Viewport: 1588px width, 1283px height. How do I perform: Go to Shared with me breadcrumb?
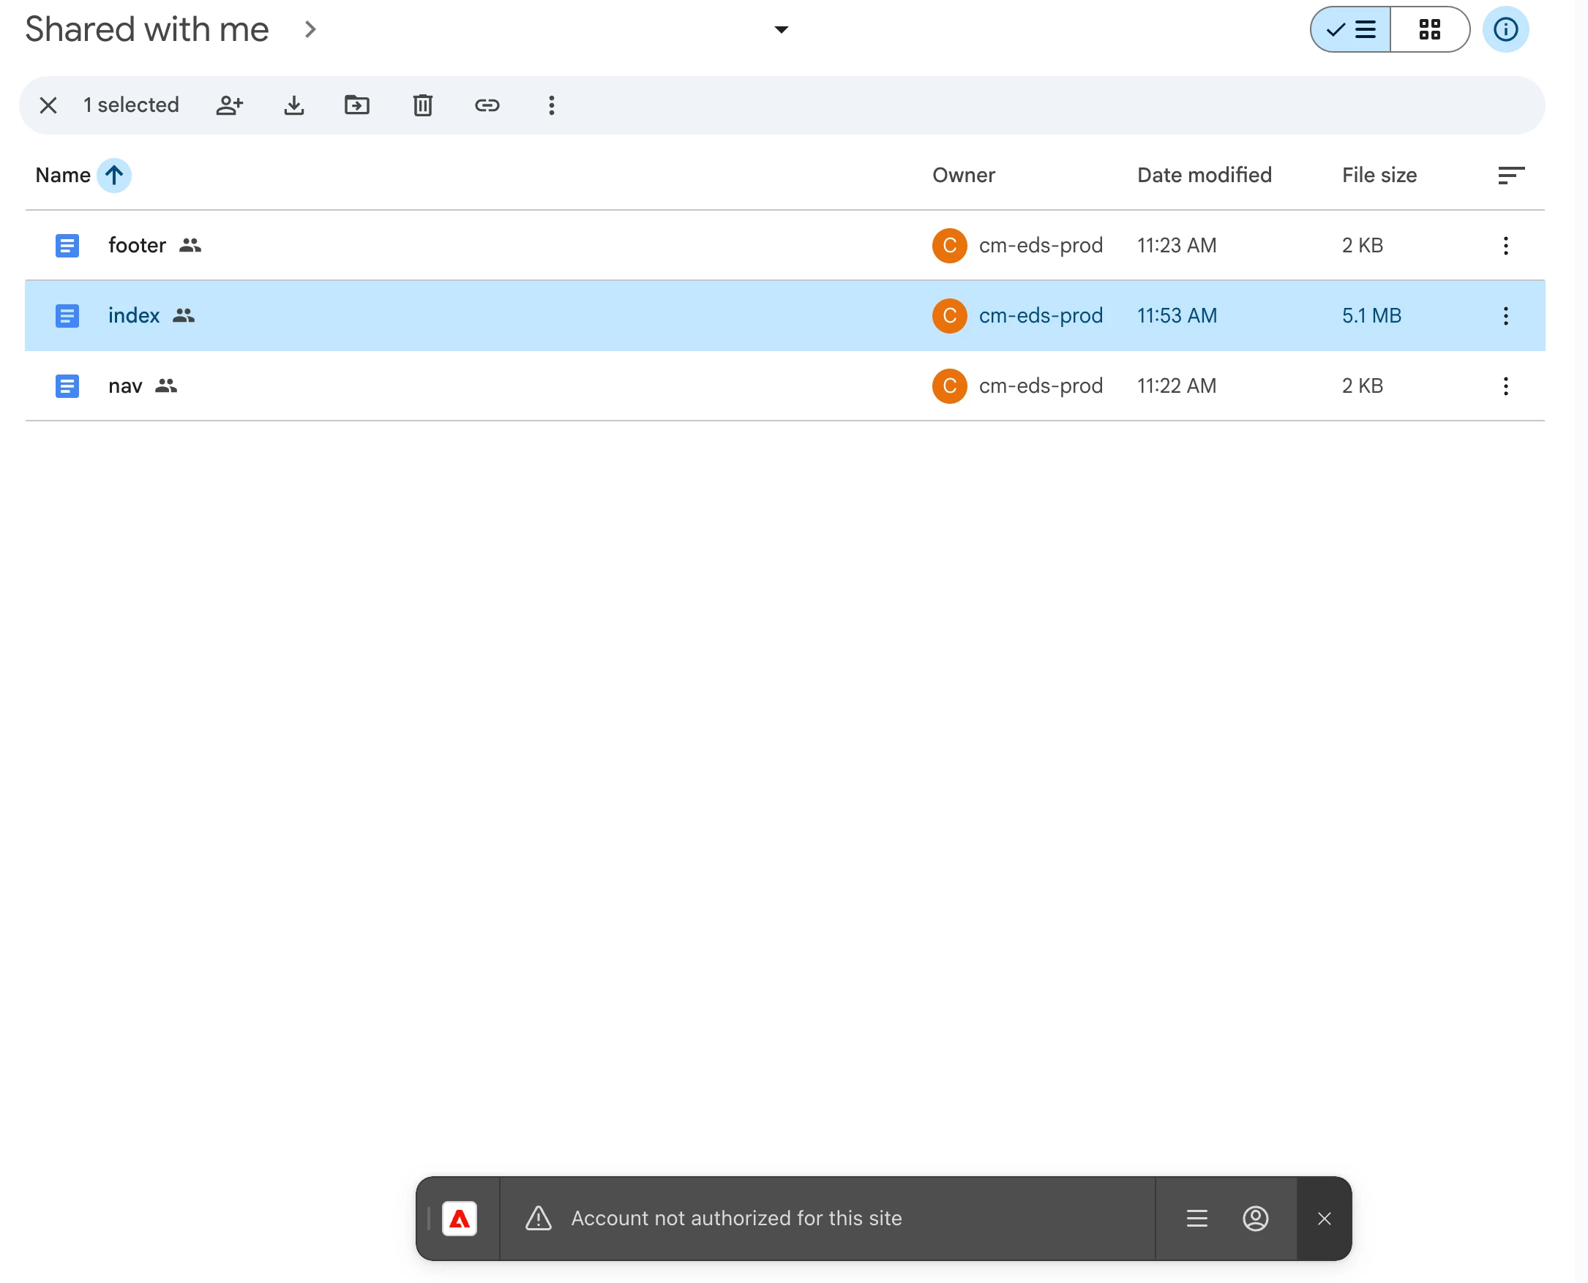[146, 29]
